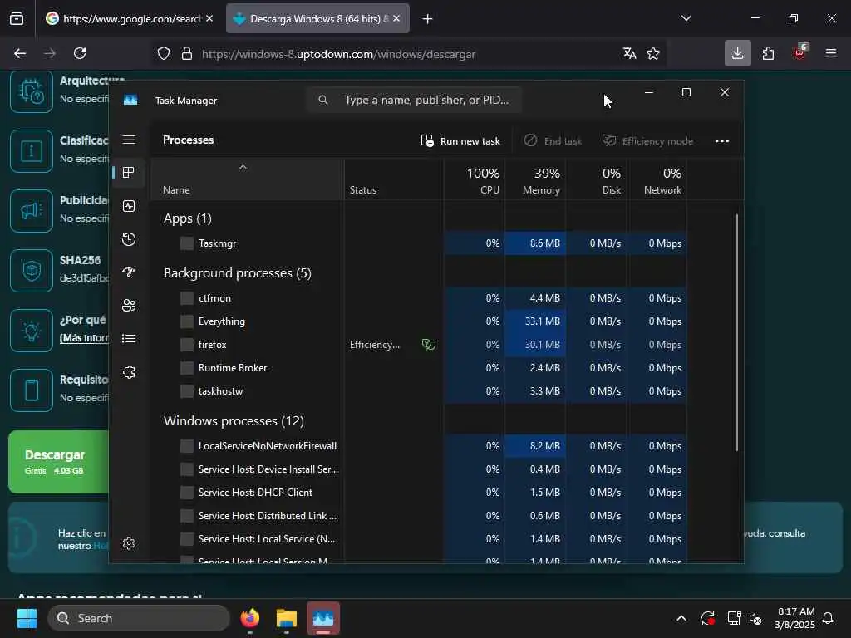Select the ctfmon process
Viewport: 851px width, 638px height.
(x=418, y=298)
